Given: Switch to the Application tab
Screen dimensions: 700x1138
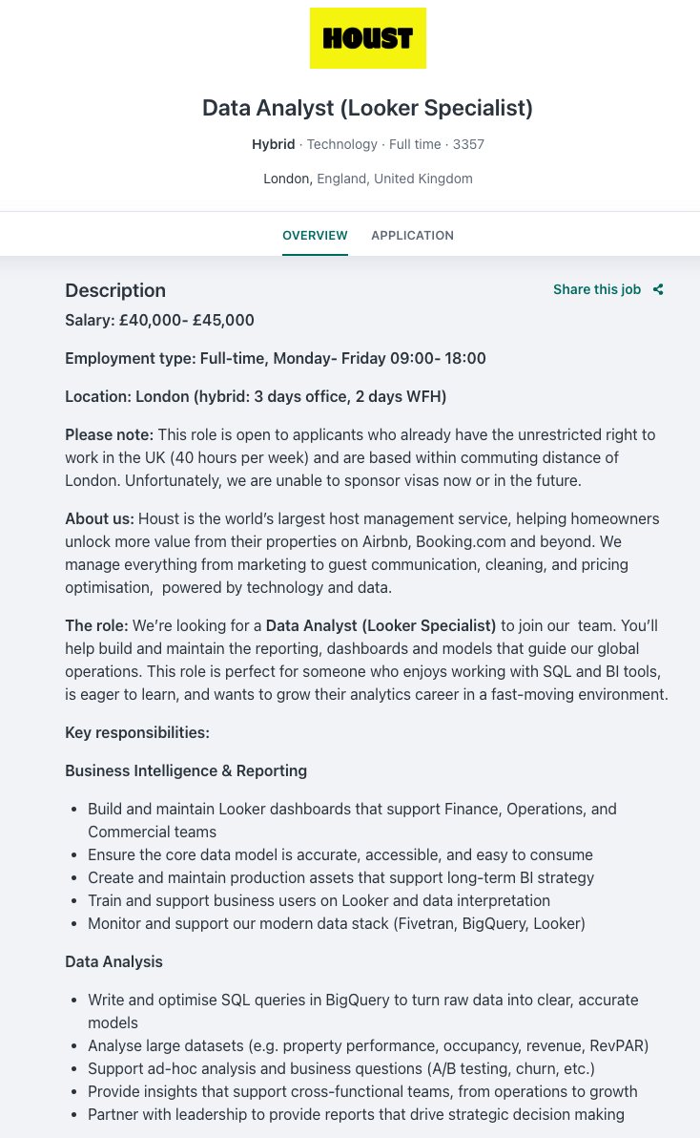Looking at the screenshot, I should (x=412, y=235).
